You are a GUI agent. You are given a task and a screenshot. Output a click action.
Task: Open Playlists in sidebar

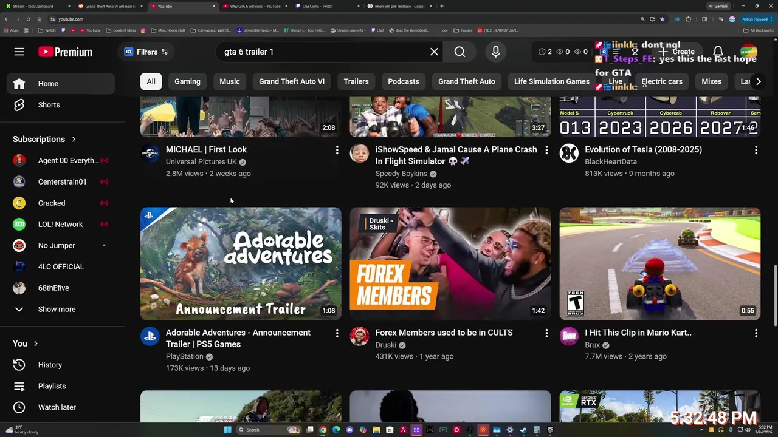[61, 386]
